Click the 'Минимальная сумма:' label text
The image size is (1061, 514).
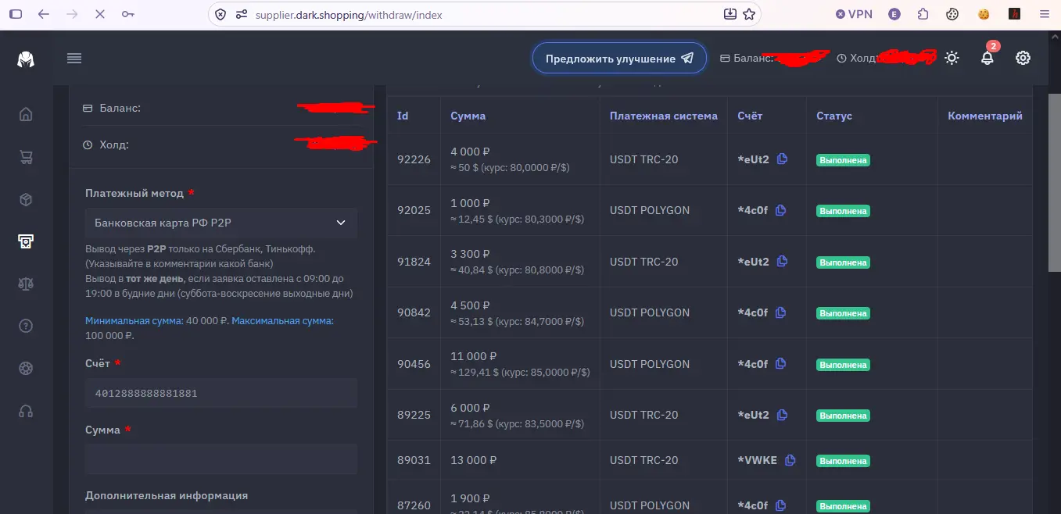[134, 320]
